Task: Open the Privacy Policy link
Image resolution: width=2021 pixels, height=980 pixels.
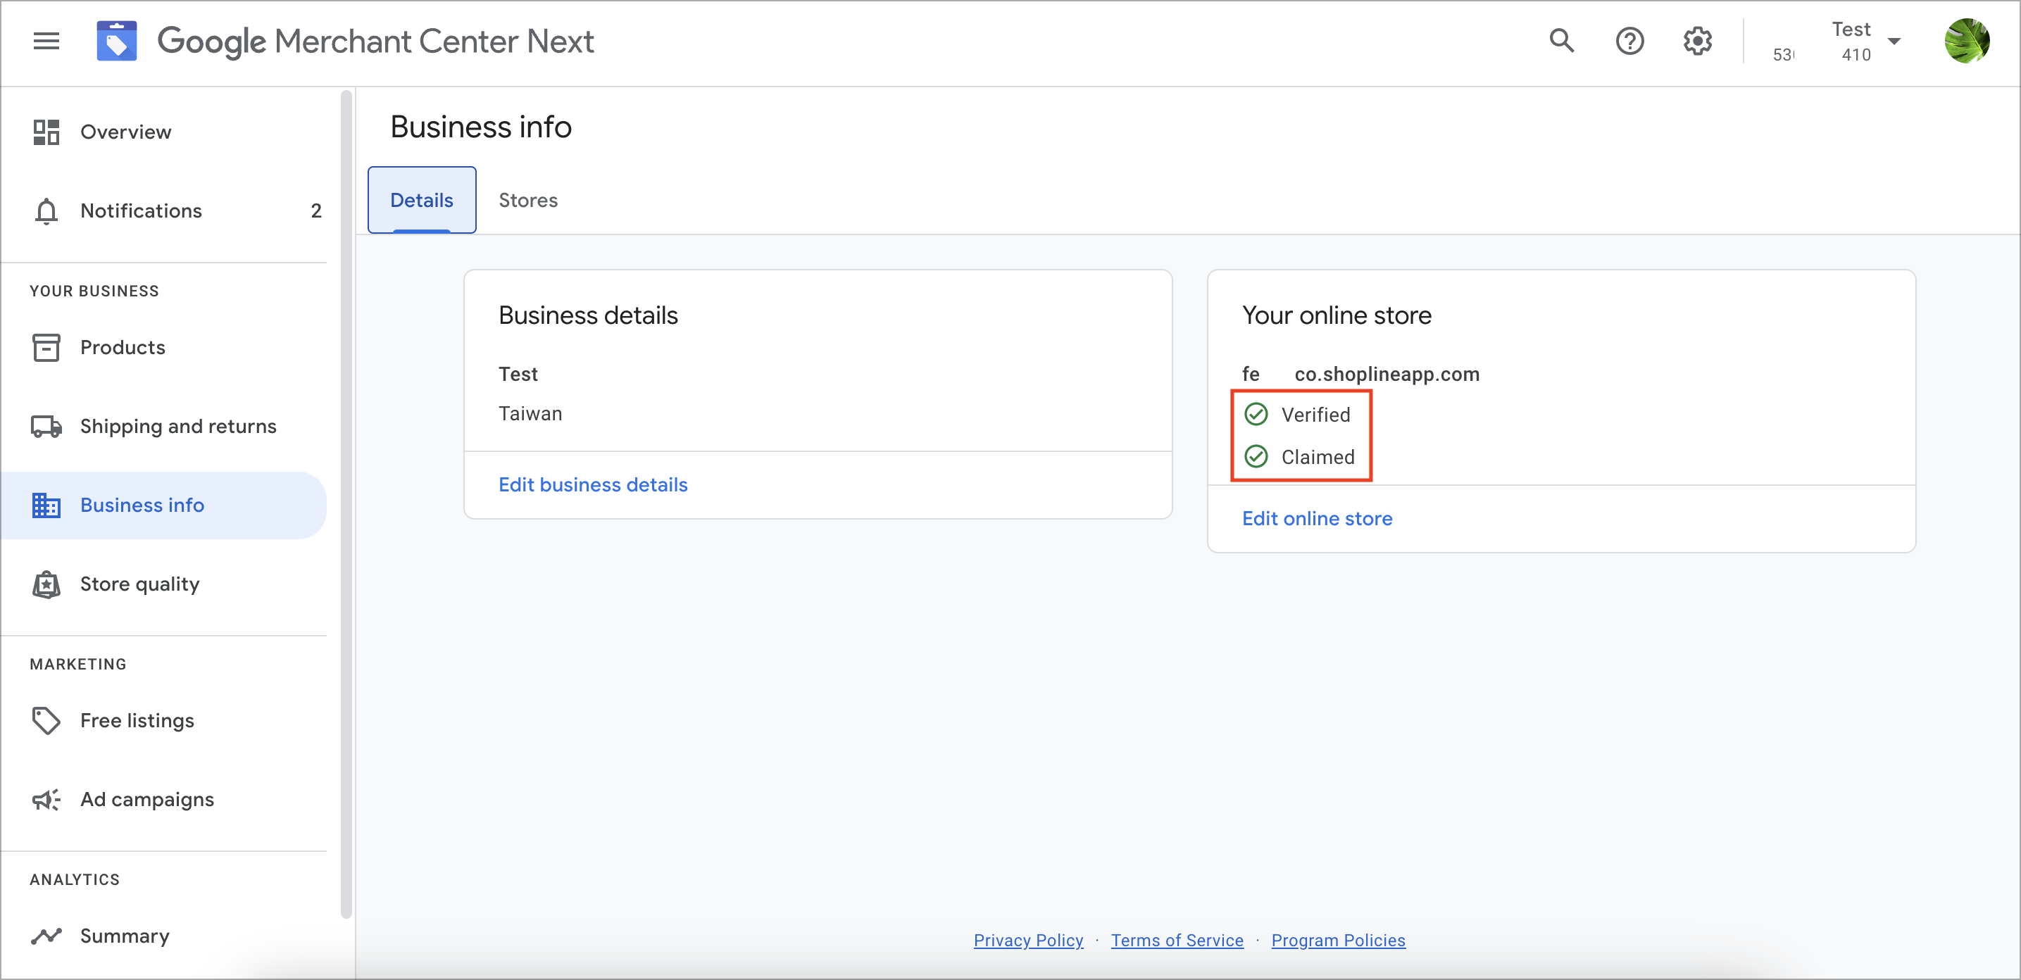Action: pos(1029,940)
